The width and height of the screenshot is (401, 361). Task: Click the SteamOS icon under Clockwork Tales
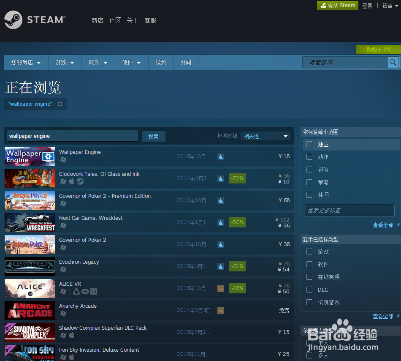pos(80,181)
